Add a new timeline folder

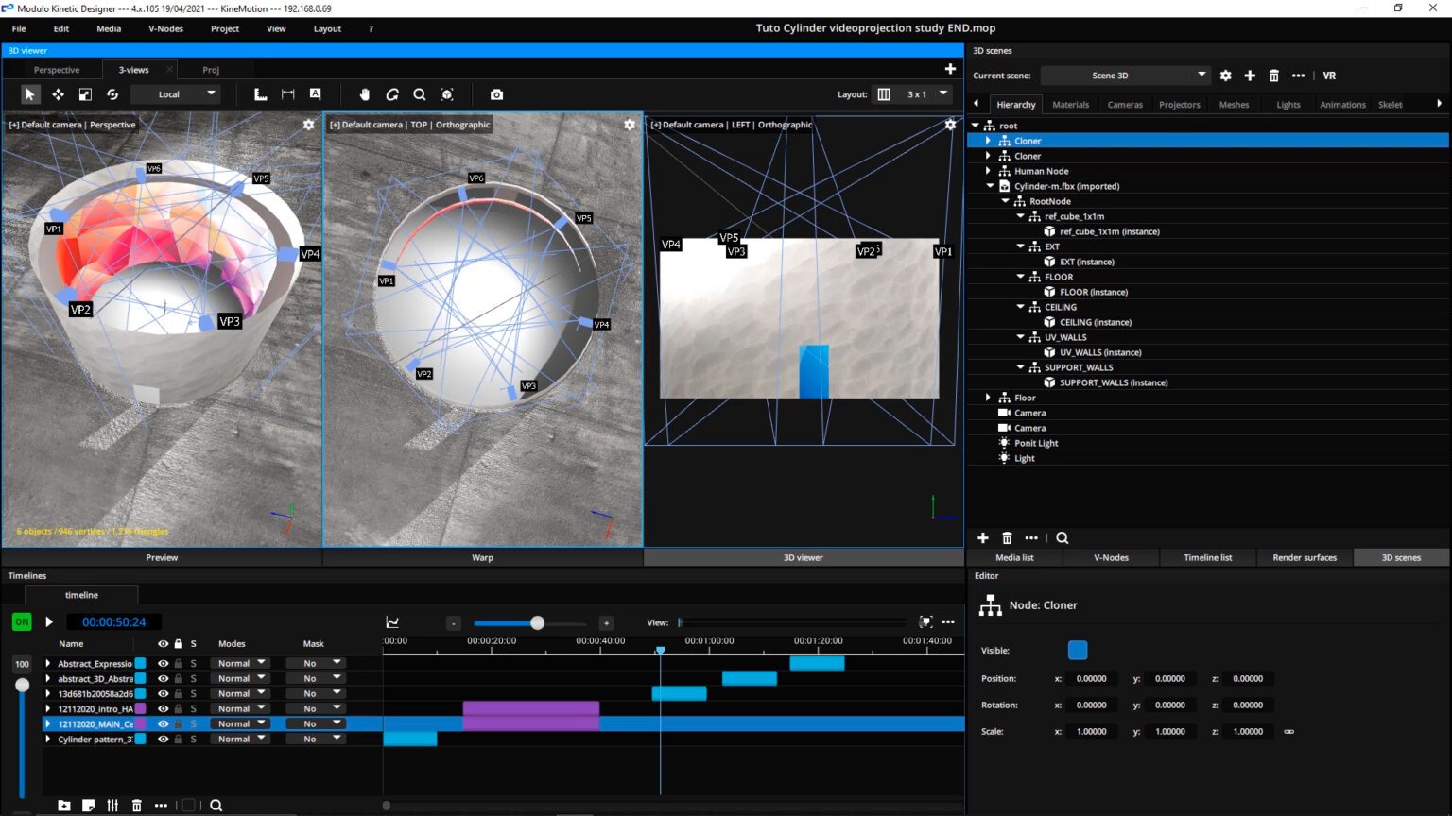tap(64, 805)
